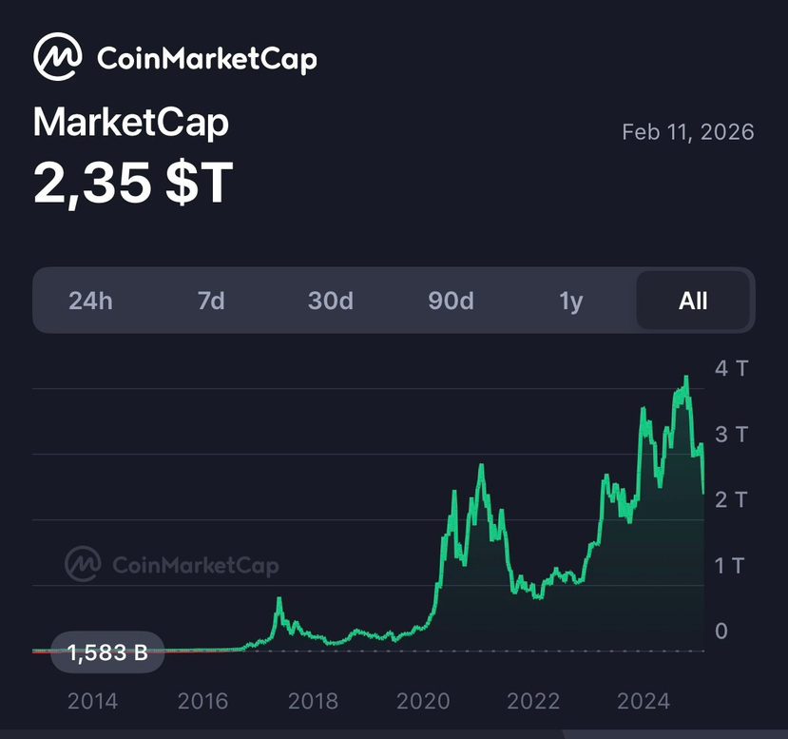This screenshot has height=739, width=788.
Task: Click the 4 T y-axis label
Action: tap(731, 368)
